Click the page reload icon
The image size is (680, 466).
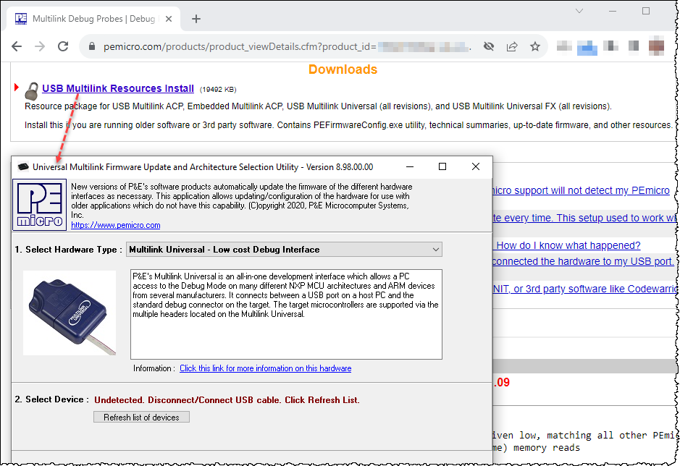click(62, 45)
